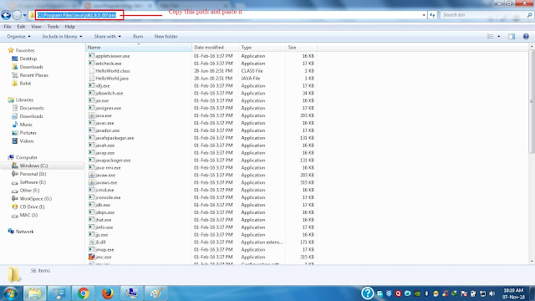Click the Change your view icon

pos(491,37)
